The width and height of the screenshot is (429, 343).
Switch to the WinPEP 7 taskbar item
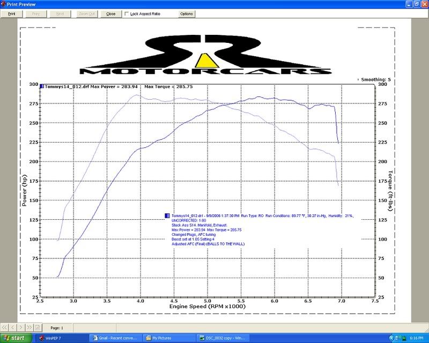pos(62,338)
